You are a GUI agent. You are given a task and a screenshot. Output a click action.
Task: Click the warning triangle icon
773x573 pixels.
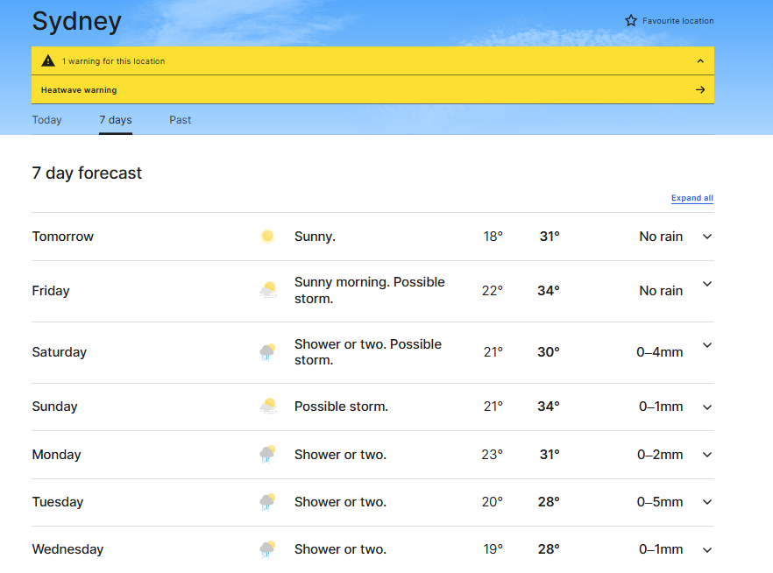48,61
